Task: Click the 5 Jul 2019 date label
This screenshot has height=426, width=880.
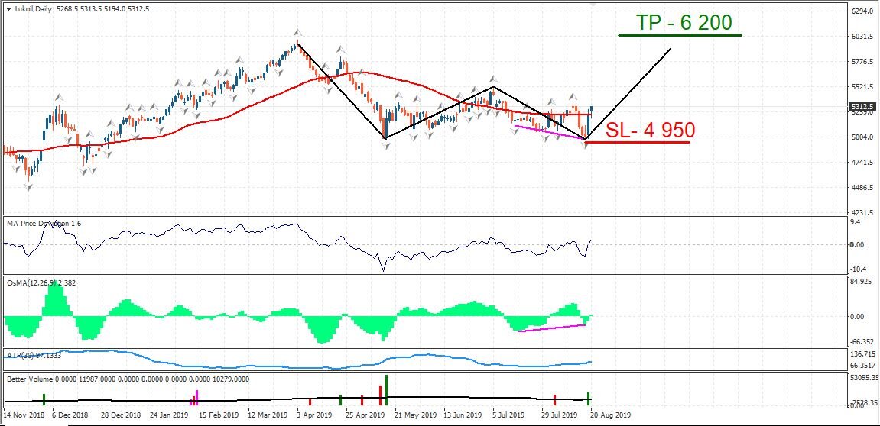Action: [x=508, y=415]
